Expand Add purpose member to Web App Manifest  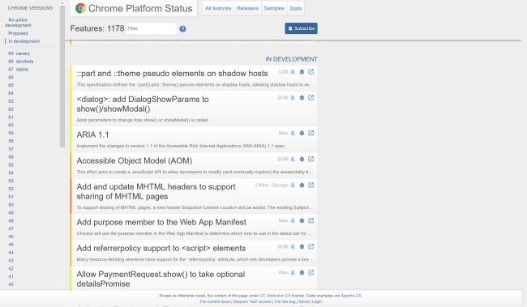click(x=161, y=222)
